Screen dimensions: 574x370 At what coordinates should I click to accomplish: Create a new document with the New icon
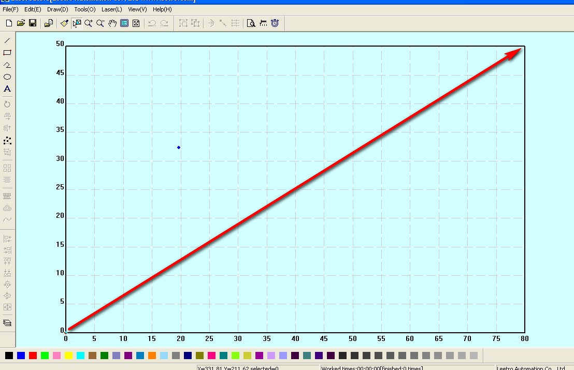pyautogui.click(x=9, y=23)
